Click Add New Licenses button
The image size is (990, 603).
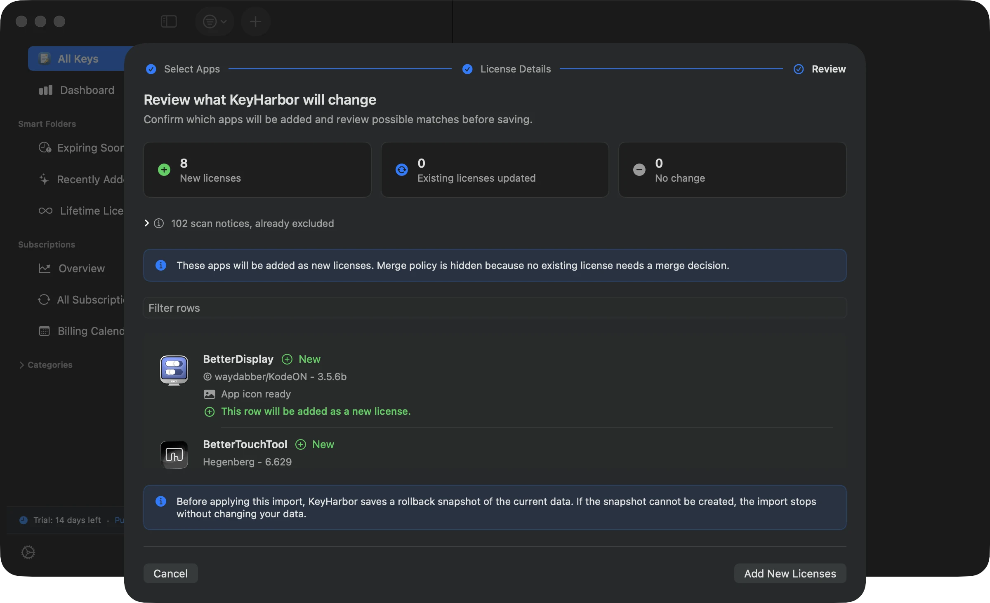pyautogui.click(x=790, y=573)
